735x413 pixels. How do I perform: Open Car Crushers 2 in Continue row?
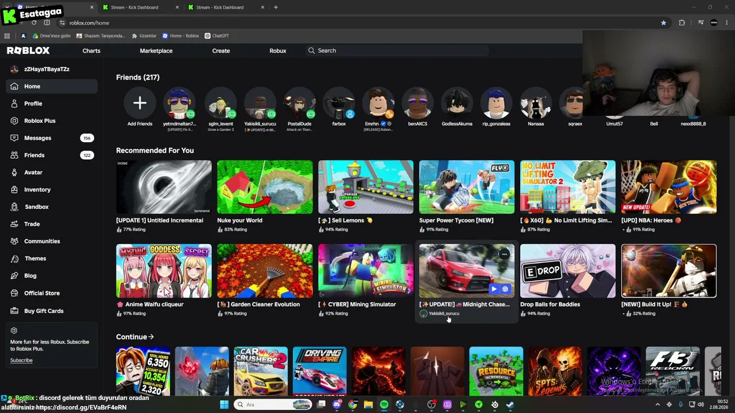(x=261, y=372)
